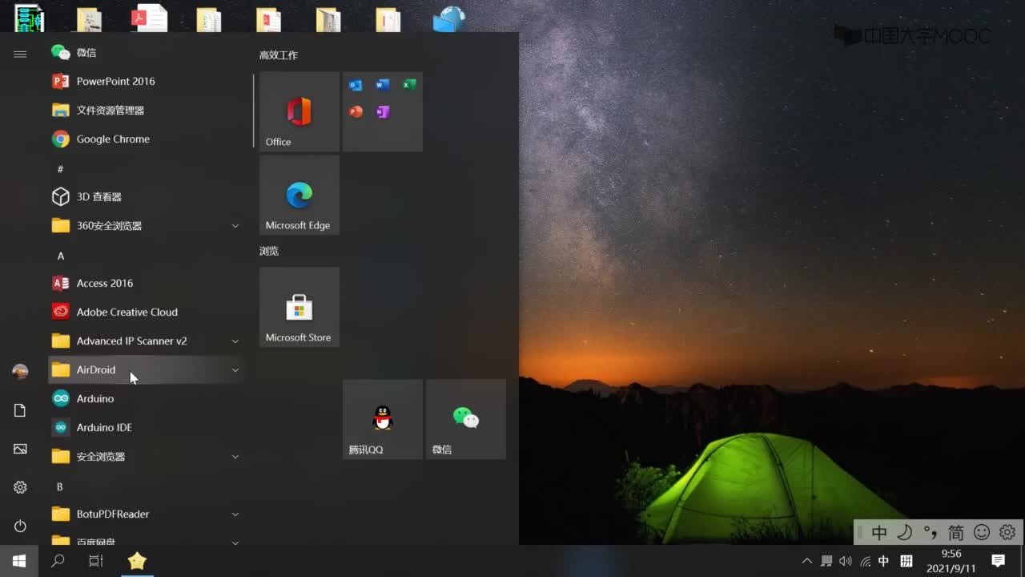Viewport: 1025px width, 577px height.
Task: Open Settings gear in Start rail
Action: coord(20,487)
